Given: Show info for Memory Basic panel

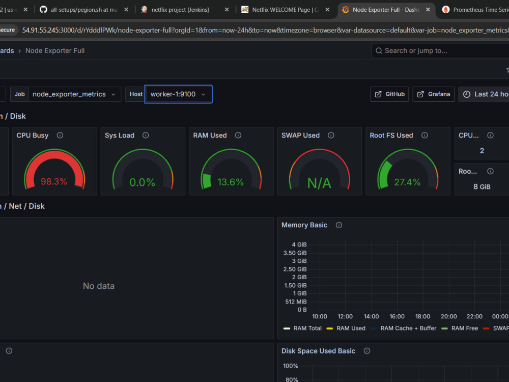Looking at the screenshot, I should coord(339,225).
